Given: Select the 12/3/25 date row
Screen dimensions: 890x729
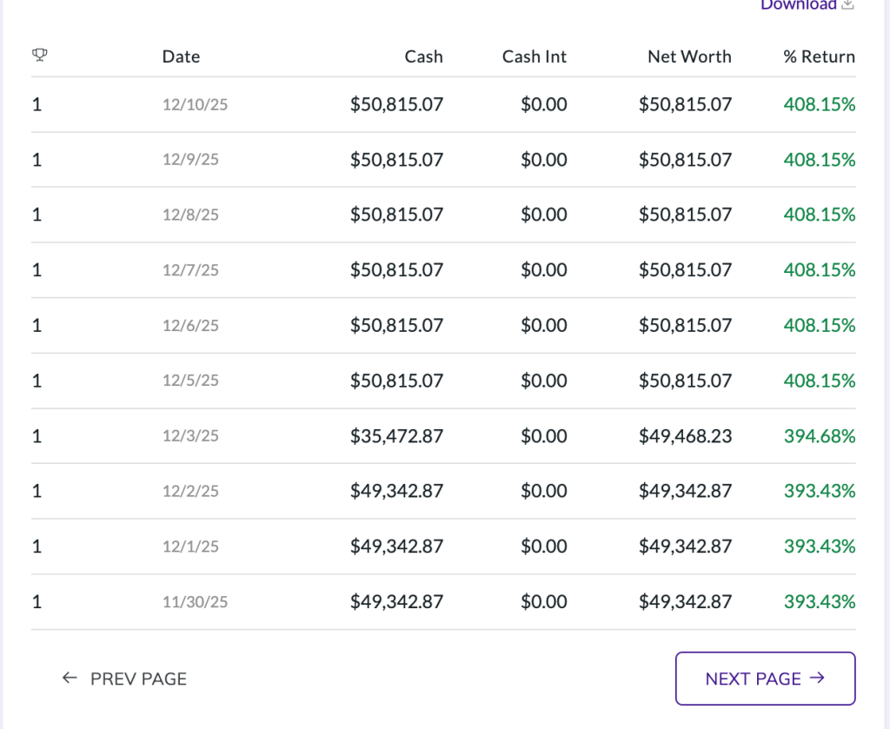Looking at the screenshot, I should [x=190, y=436].
